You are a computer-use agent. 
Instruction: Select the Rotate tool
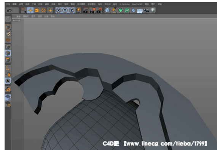pyautogui.click(x=43, y=10)
